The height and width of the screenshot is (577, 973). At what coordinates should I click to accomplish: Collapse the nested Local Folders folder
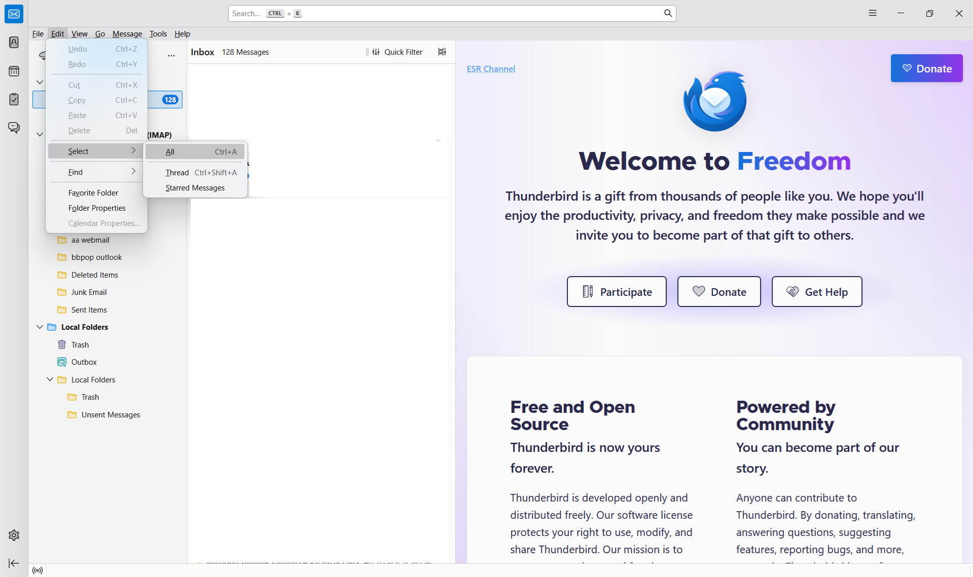point(50,379)
